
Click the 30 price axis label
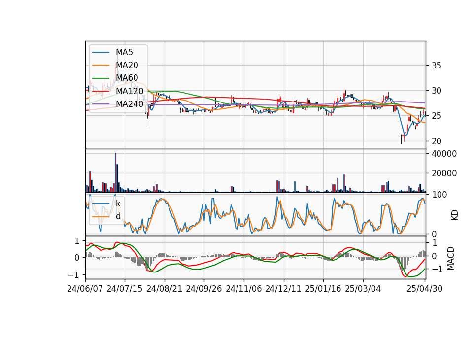(436, 91)
